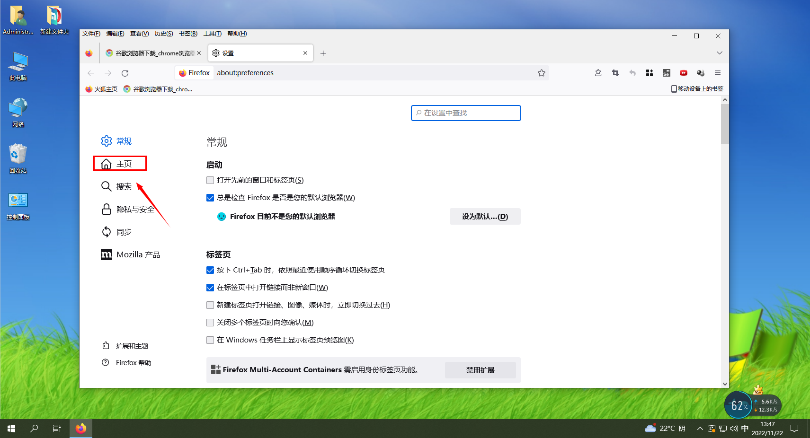Click the 设为默认 button
Screen dimensions: 810x438
[485, 216]
